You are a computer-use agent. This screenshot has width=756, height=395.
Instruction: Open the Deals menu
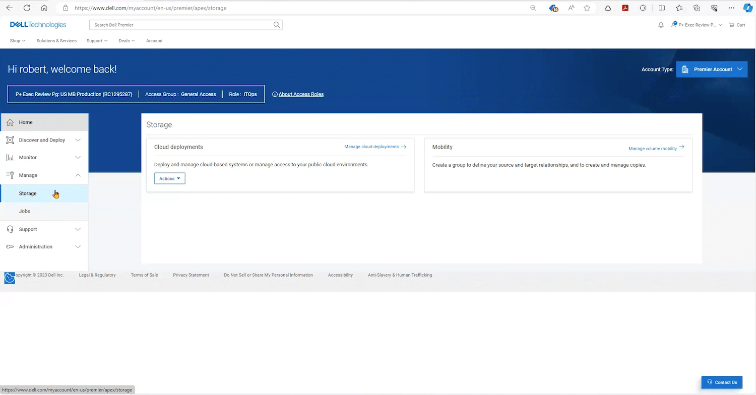(x=127, y=41)
